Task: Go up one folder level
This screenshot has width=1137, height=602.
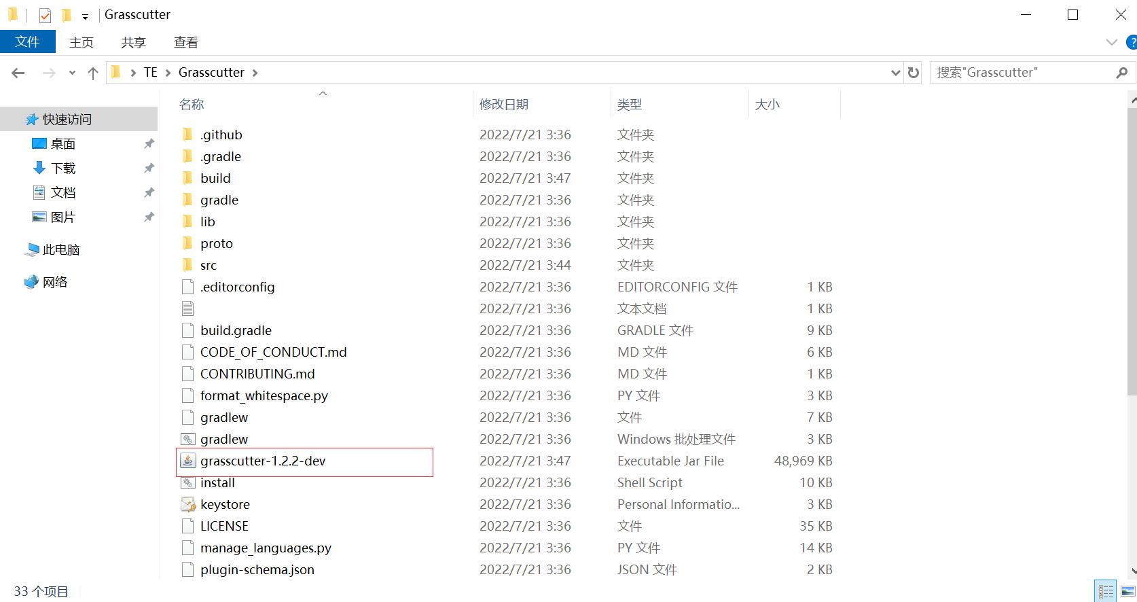Action: pyautogui.click(x=93, y=73)
